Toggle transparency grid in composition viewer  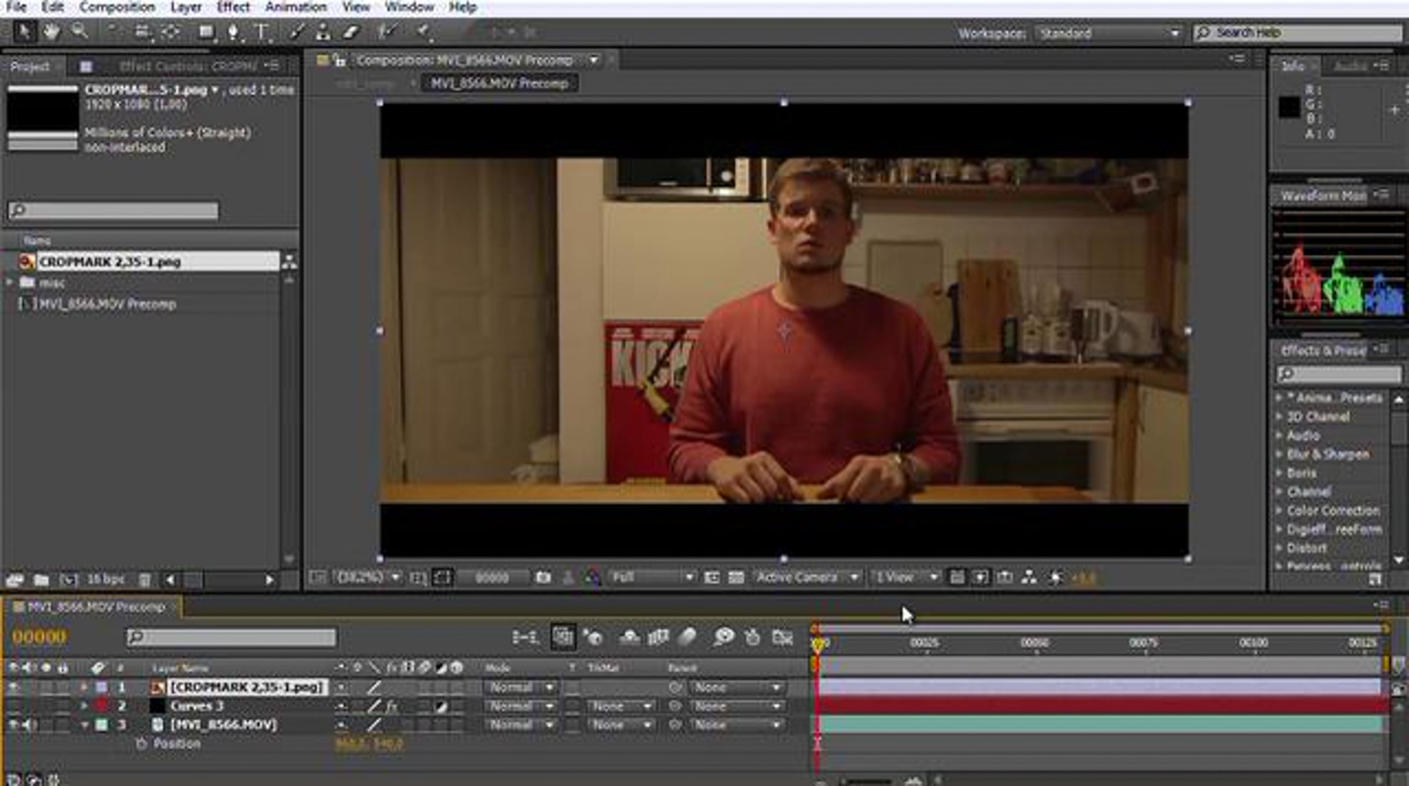coord(736,578)
